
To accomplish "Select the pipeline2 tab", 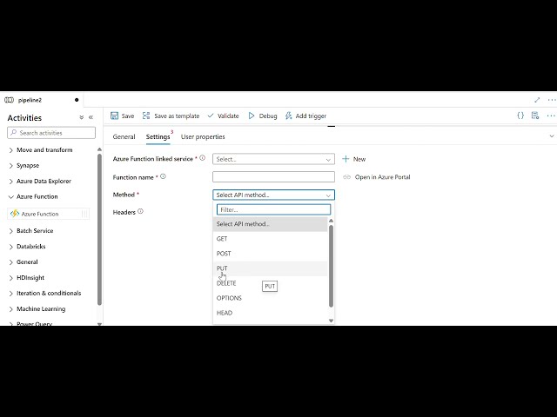I will (x=42, y=100).
